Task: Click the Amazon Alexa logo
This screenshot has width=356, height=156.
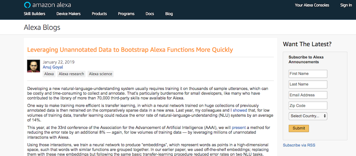Action: pyautogui.click(x=47, y=5)
